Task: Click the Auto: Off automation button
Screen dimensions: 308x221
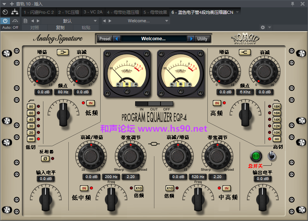Action: 10,28
